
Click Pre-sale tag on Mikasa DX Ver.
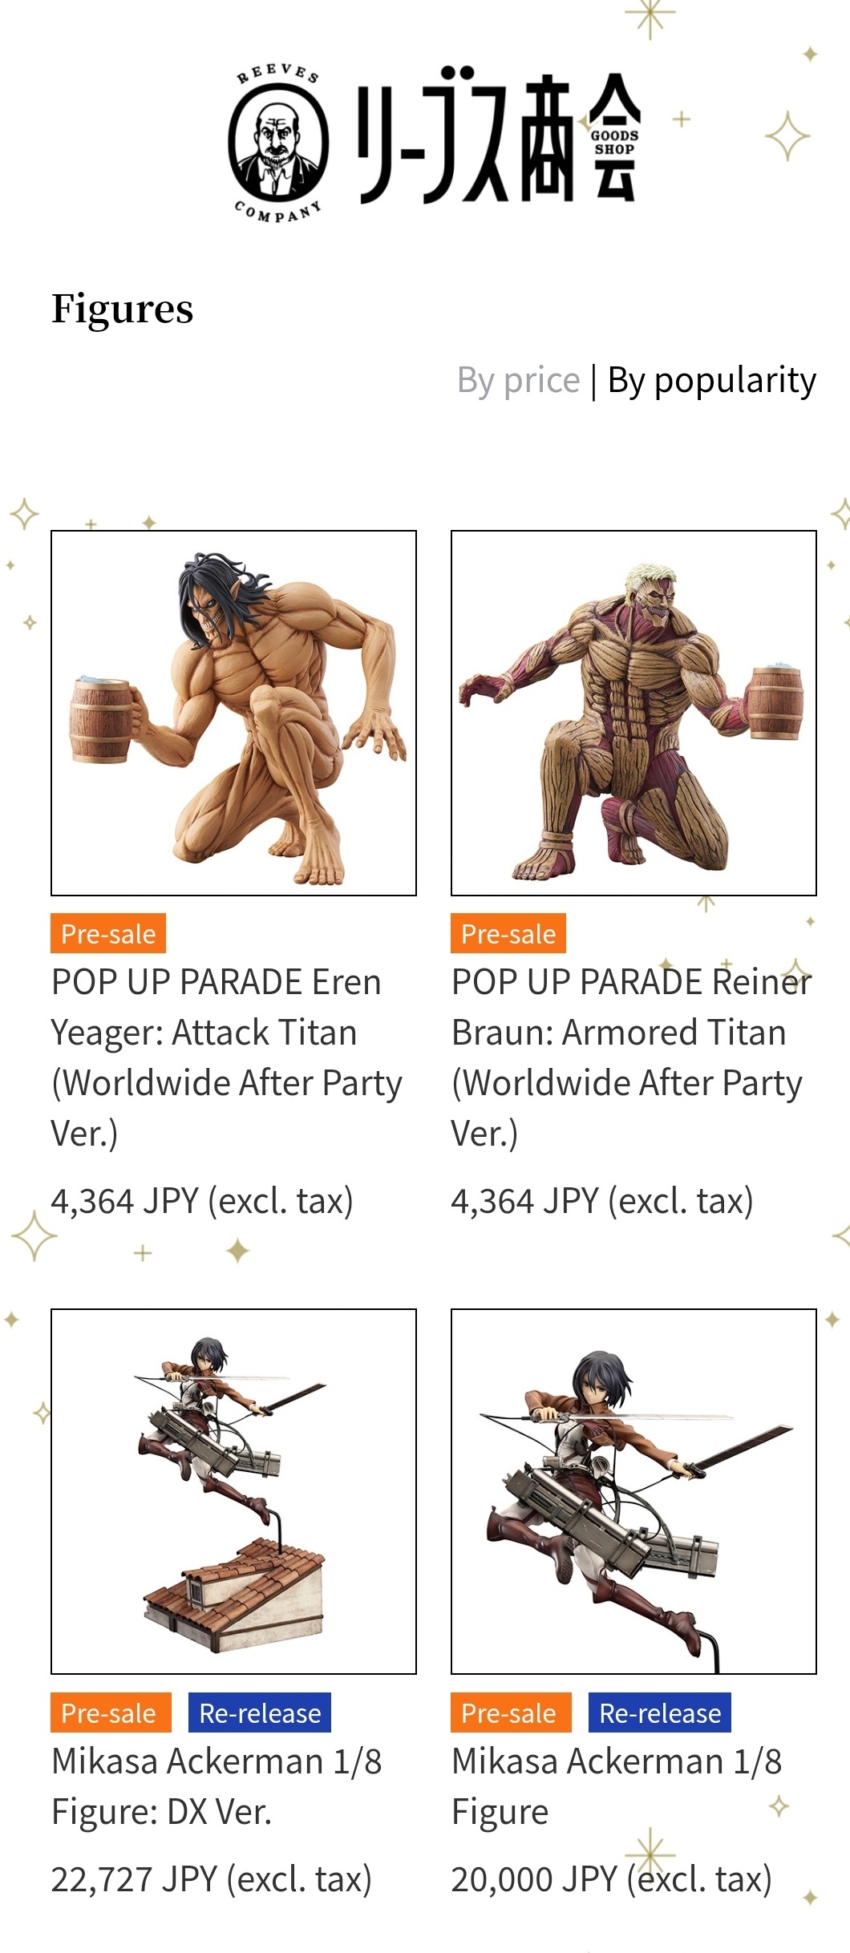[x=111, y=1712]
